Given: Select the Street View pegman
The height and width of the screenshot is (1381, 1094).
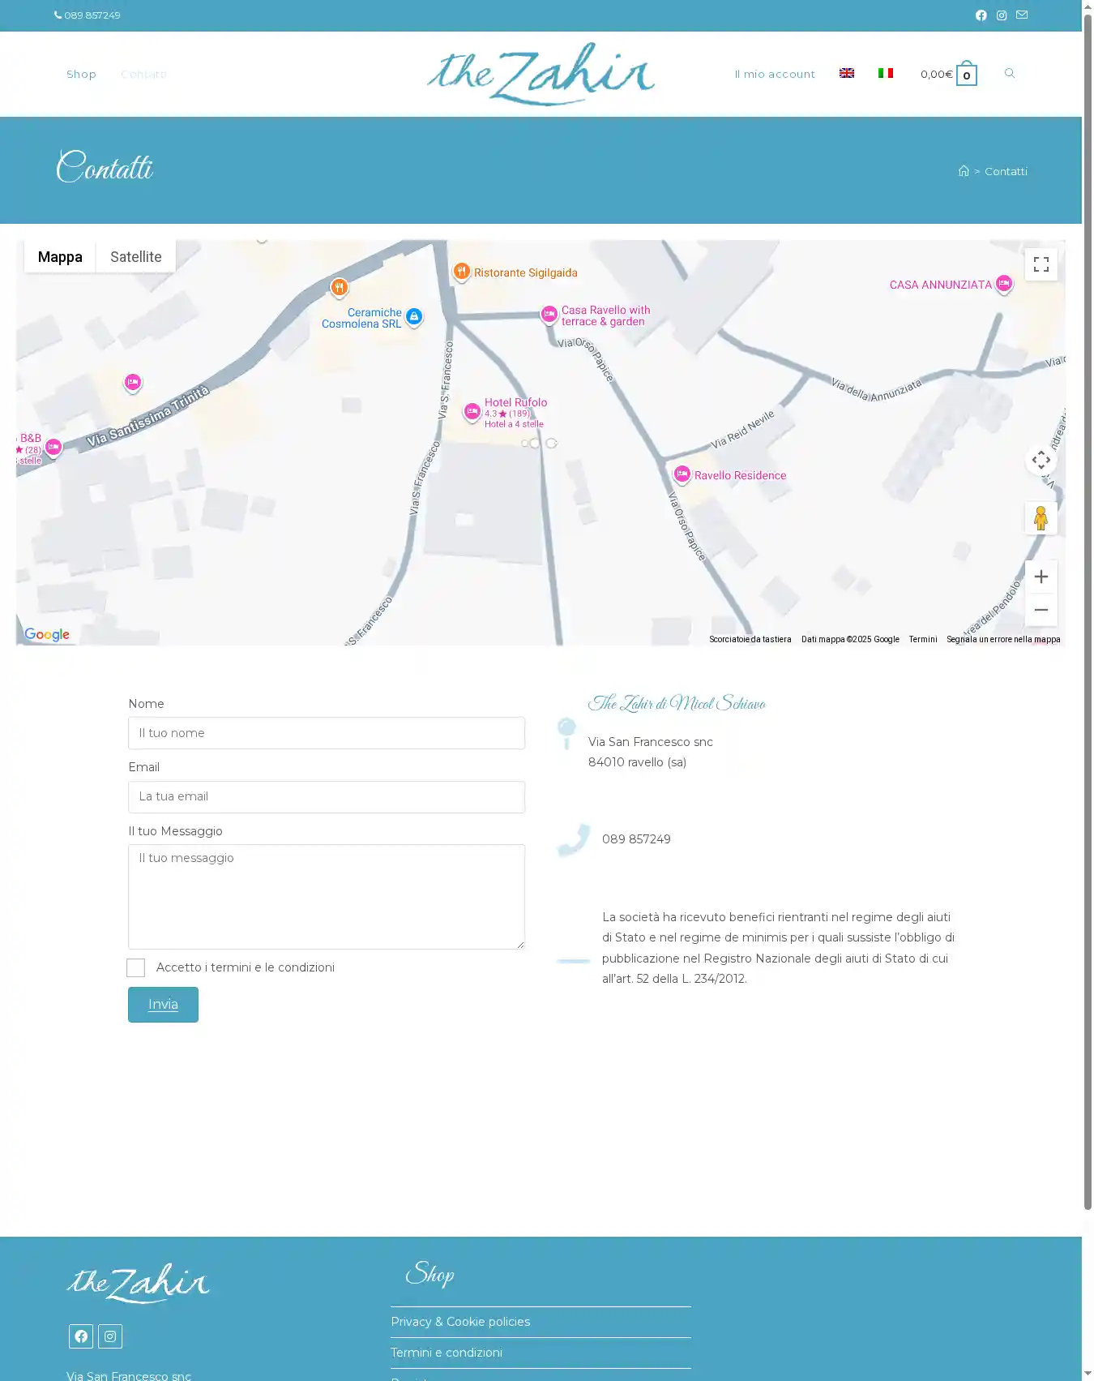Looking at the screenshot, I should click(x=1041, y=518).
